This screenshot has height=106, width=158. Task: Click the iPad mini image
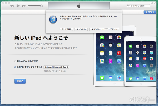tap(141, 61)
